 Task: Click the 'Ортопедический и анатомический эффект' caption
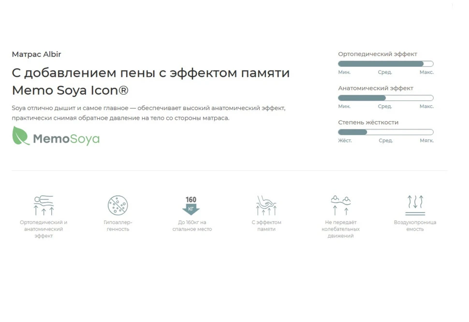[x=44, y=229]
